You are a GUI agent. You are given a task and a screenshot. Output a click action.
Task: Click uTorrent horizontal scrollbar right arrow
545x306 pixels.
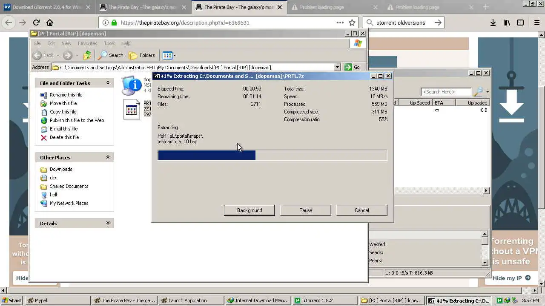click(486, 191)
